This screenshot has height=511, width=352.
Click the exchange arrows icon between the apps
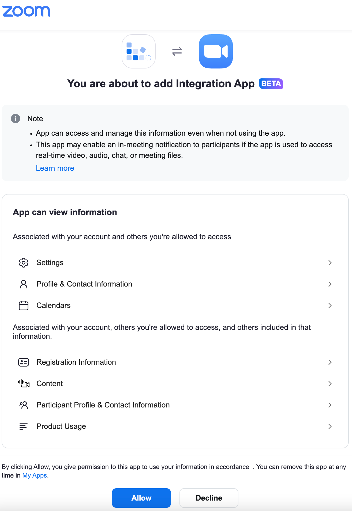tap(177, 51)
